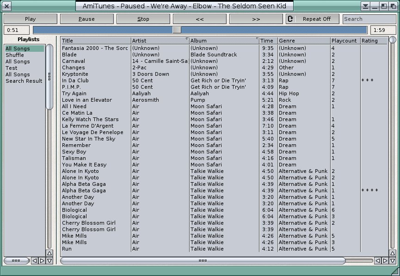Select the song Sexy Boy
The image size is (400, 276).
click(x=224, y=152)
